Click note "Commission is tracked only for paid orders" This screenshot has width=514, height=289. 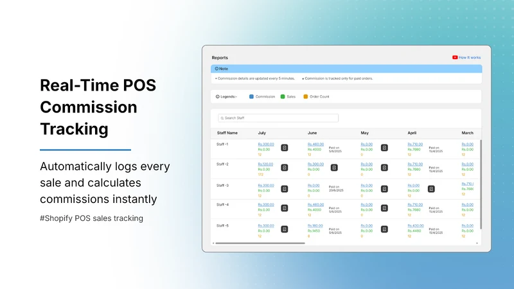click(338, 78)
